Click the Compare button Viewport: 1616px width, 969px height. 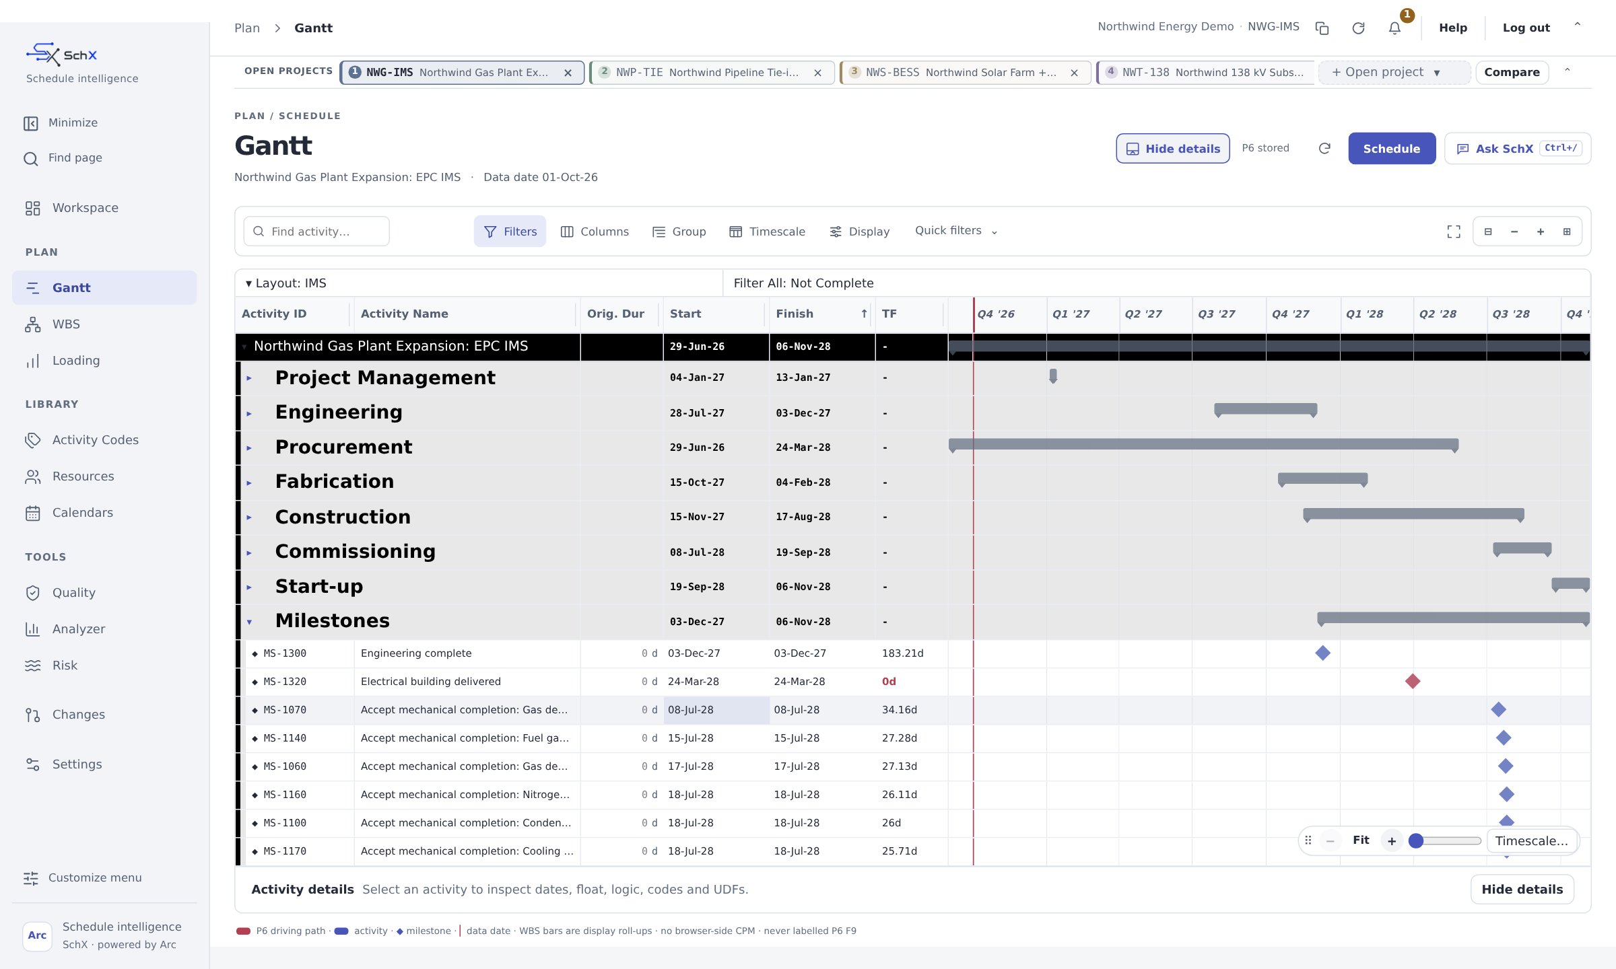point(1512,73)
